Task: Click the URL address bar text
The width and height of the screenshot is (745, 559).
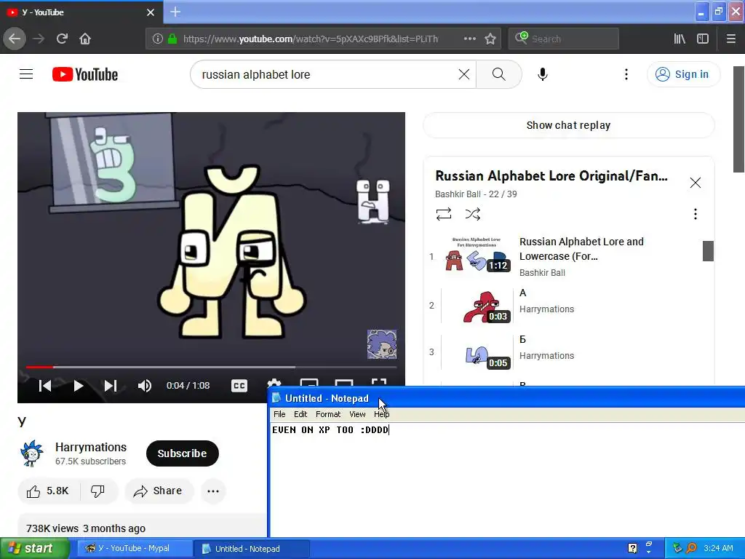Action: tap(311, 39)
